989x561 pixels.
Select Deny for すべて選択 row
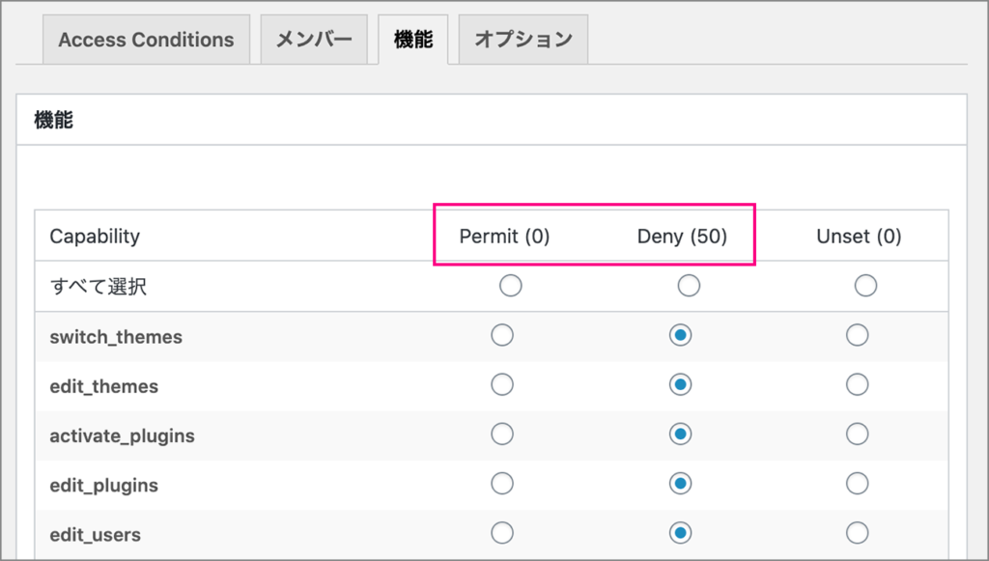[689, 286]
